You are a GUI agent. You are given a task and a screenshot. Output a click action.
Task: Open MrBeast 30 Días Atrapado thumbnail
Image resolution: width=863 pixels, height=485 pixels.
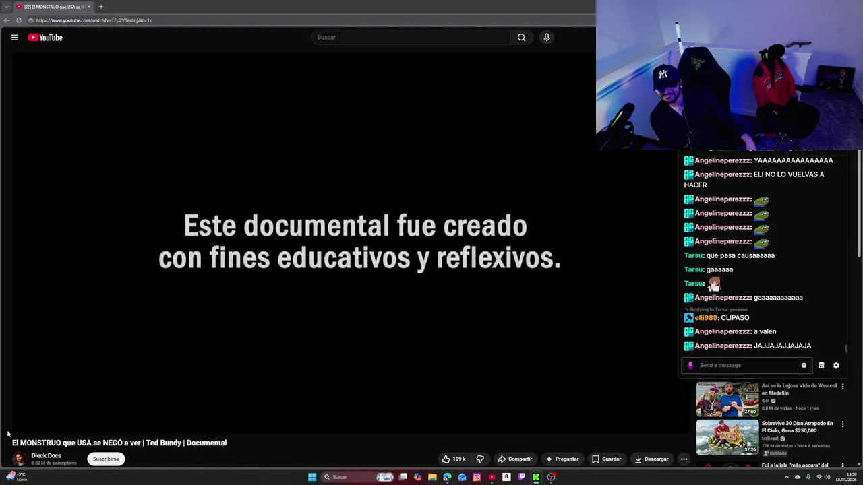tap(727, 437)
